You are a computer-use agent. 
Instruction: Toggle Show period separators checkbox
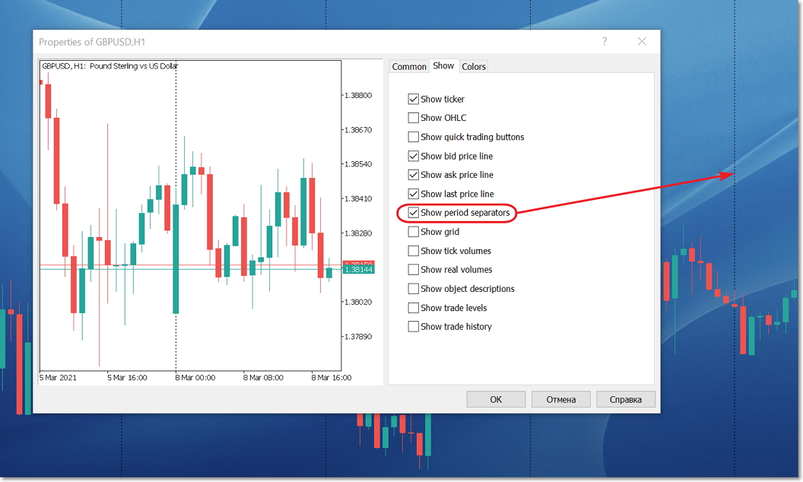click(x=413, y=213)
